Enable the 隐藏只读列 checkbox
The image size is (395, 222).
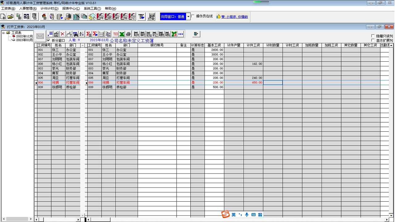[373, 36]
